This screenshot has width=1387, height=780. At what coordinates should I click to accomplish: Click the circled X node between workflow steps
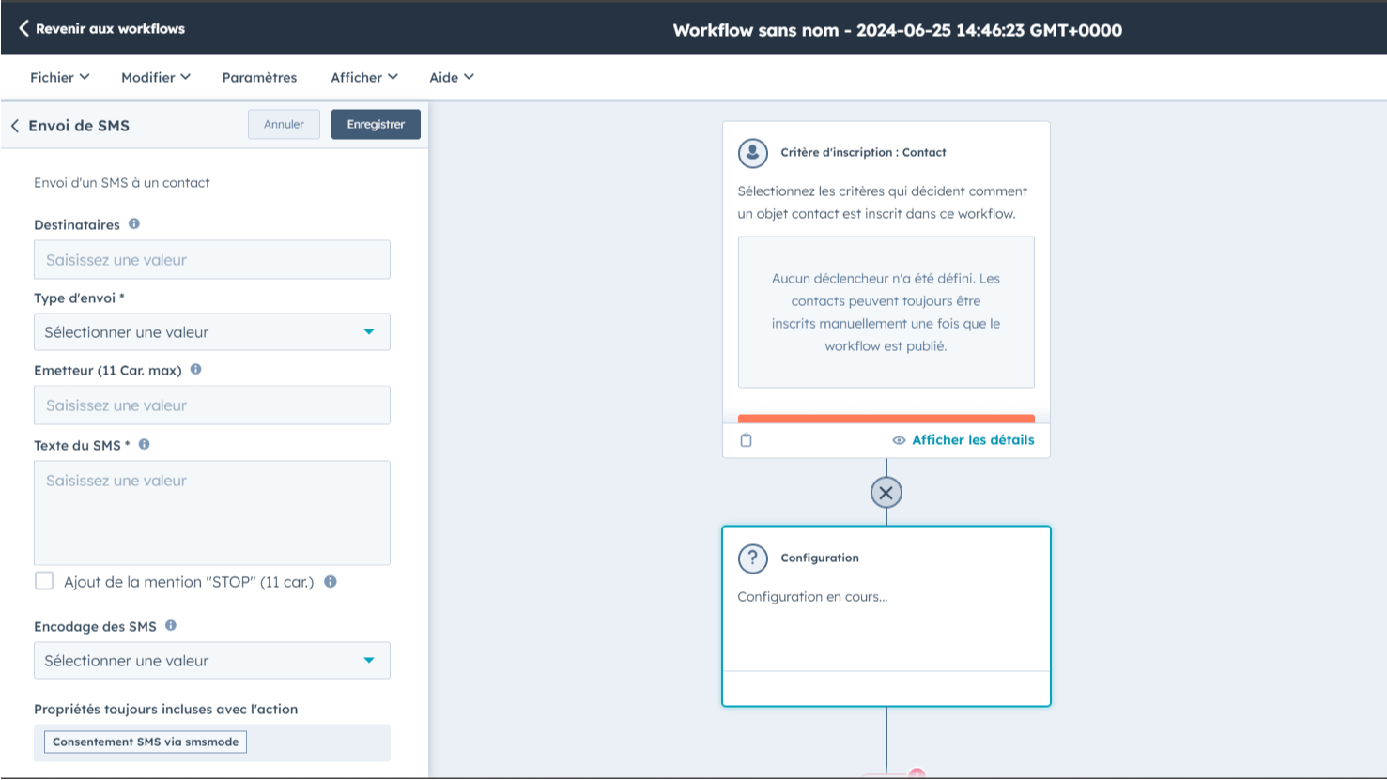[885, 492]
